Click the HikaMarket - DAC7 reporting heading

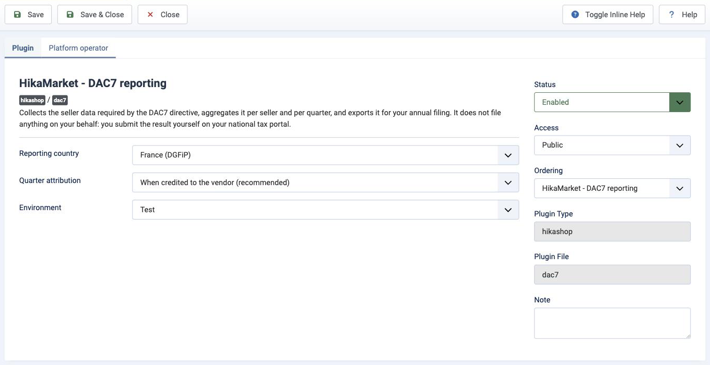(x=93, y=83)
